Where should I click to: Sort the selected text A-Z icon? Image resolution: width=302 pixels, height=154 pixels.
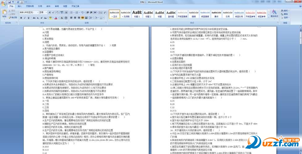101,13
